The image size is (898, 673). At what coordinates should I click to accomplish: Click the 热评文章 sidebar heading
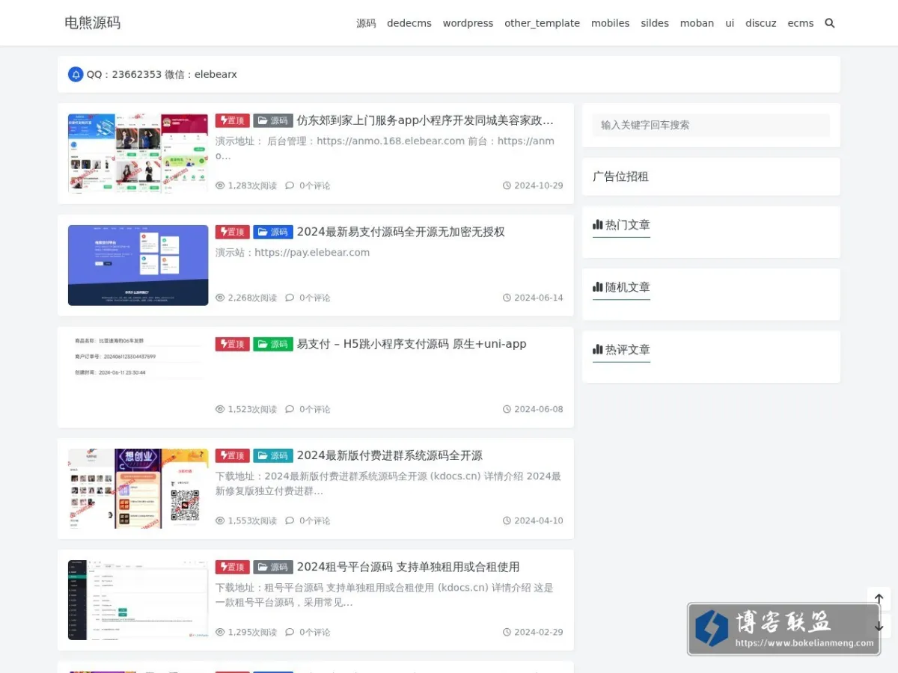tap(627, 349)
